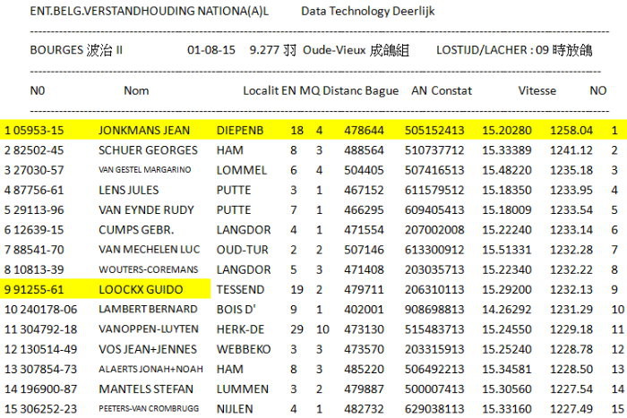627x418 pixels.
Task: Select the name MANTELS STEFAN
Action: click(146, 389)
